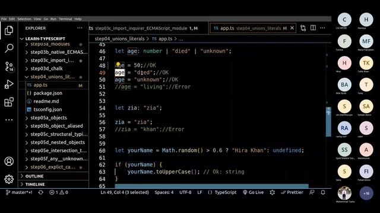Synchronize changes icon in status bar
The height and width of the screenshot is (213, 380).
coord(41,192)
